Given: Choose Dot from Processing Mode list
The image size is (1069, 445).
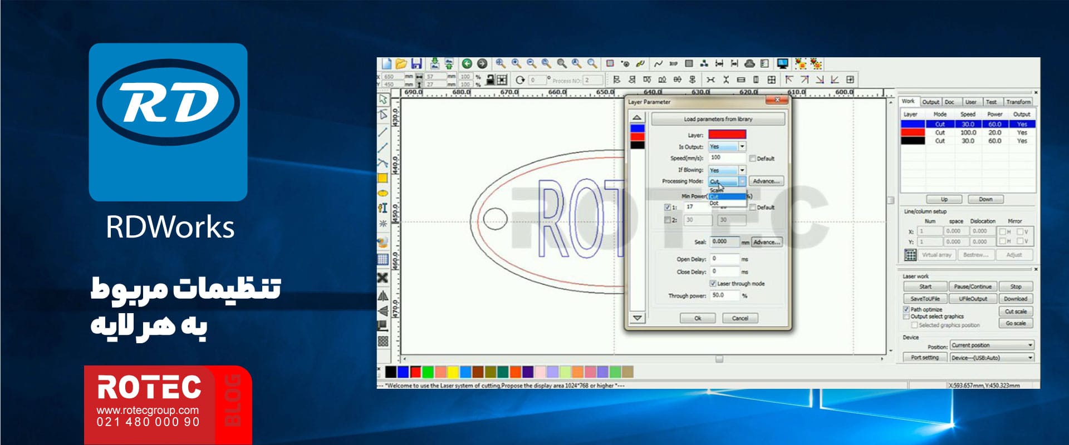Looking at the screenshot, I should [714, 204].
